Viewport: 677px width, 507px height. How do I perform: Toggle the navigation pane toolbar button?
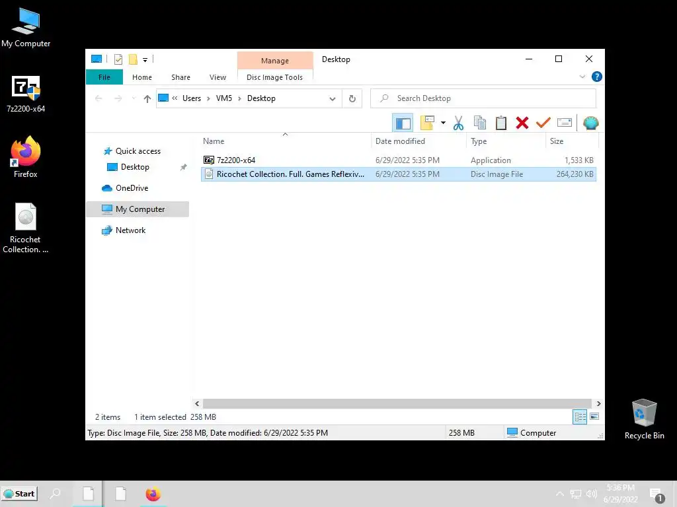click(403, 123)
